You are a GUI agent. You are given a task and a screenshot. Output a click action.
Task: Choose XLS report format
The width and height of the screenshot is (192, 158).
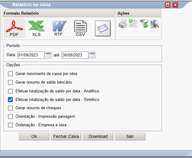(x=36, y=28)
